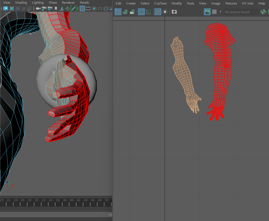Toggle the film gate display

click(88, 9)
